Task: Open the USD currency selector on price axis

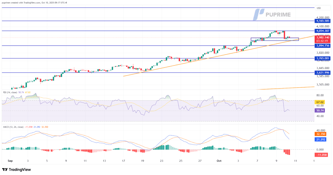Action: pyautogui.click(x=319, y=8)
